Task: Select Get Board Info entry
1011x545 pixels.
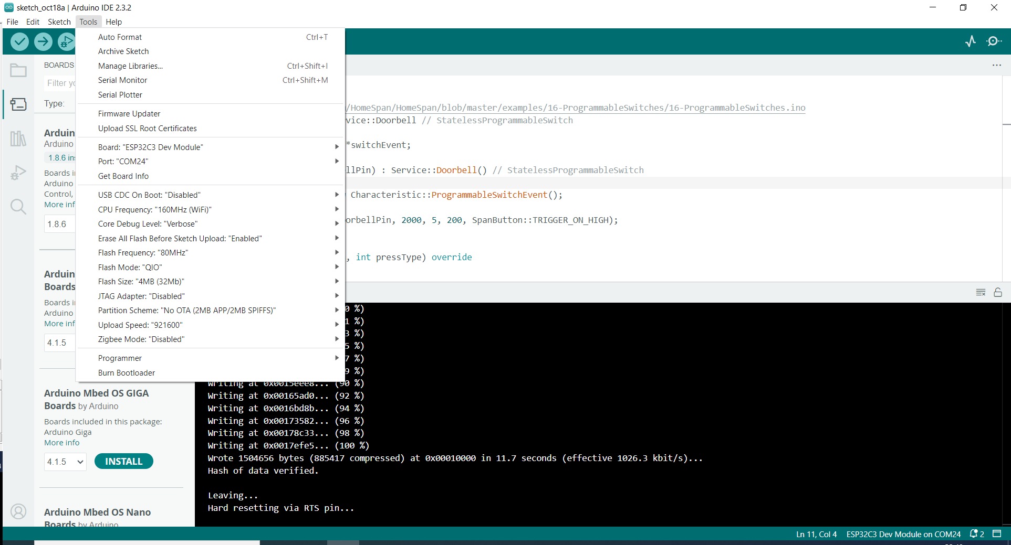Action: (210, 176)
